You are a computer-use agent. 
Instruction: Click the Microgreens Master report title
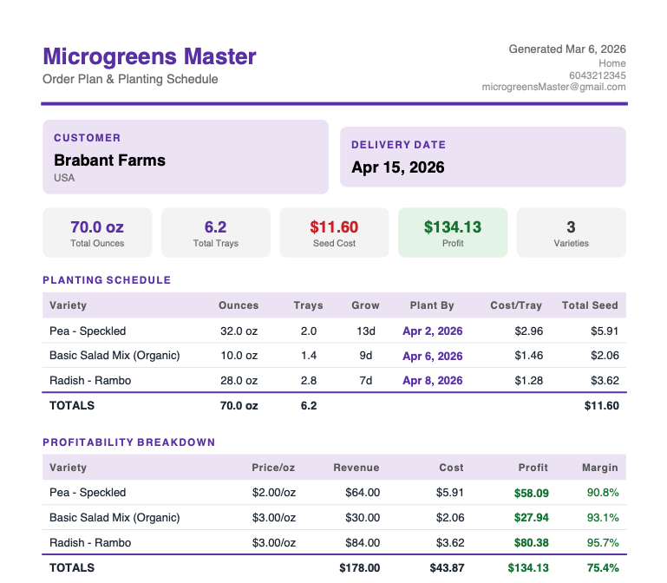[x=149, y=57]
